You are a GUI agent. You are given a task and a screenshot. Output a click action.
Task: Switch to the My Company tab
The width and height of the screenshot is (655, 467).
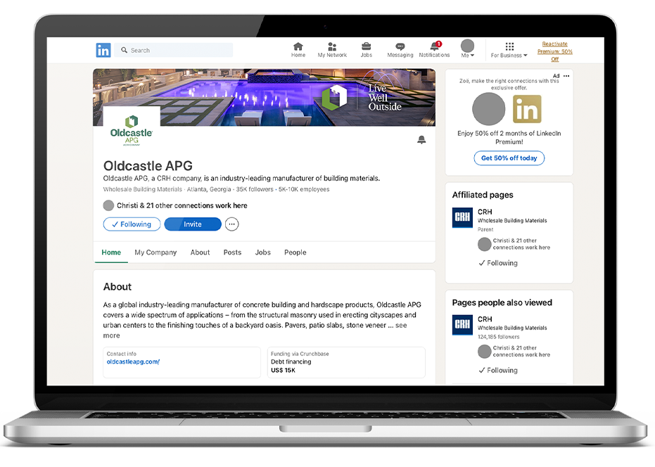155,252
